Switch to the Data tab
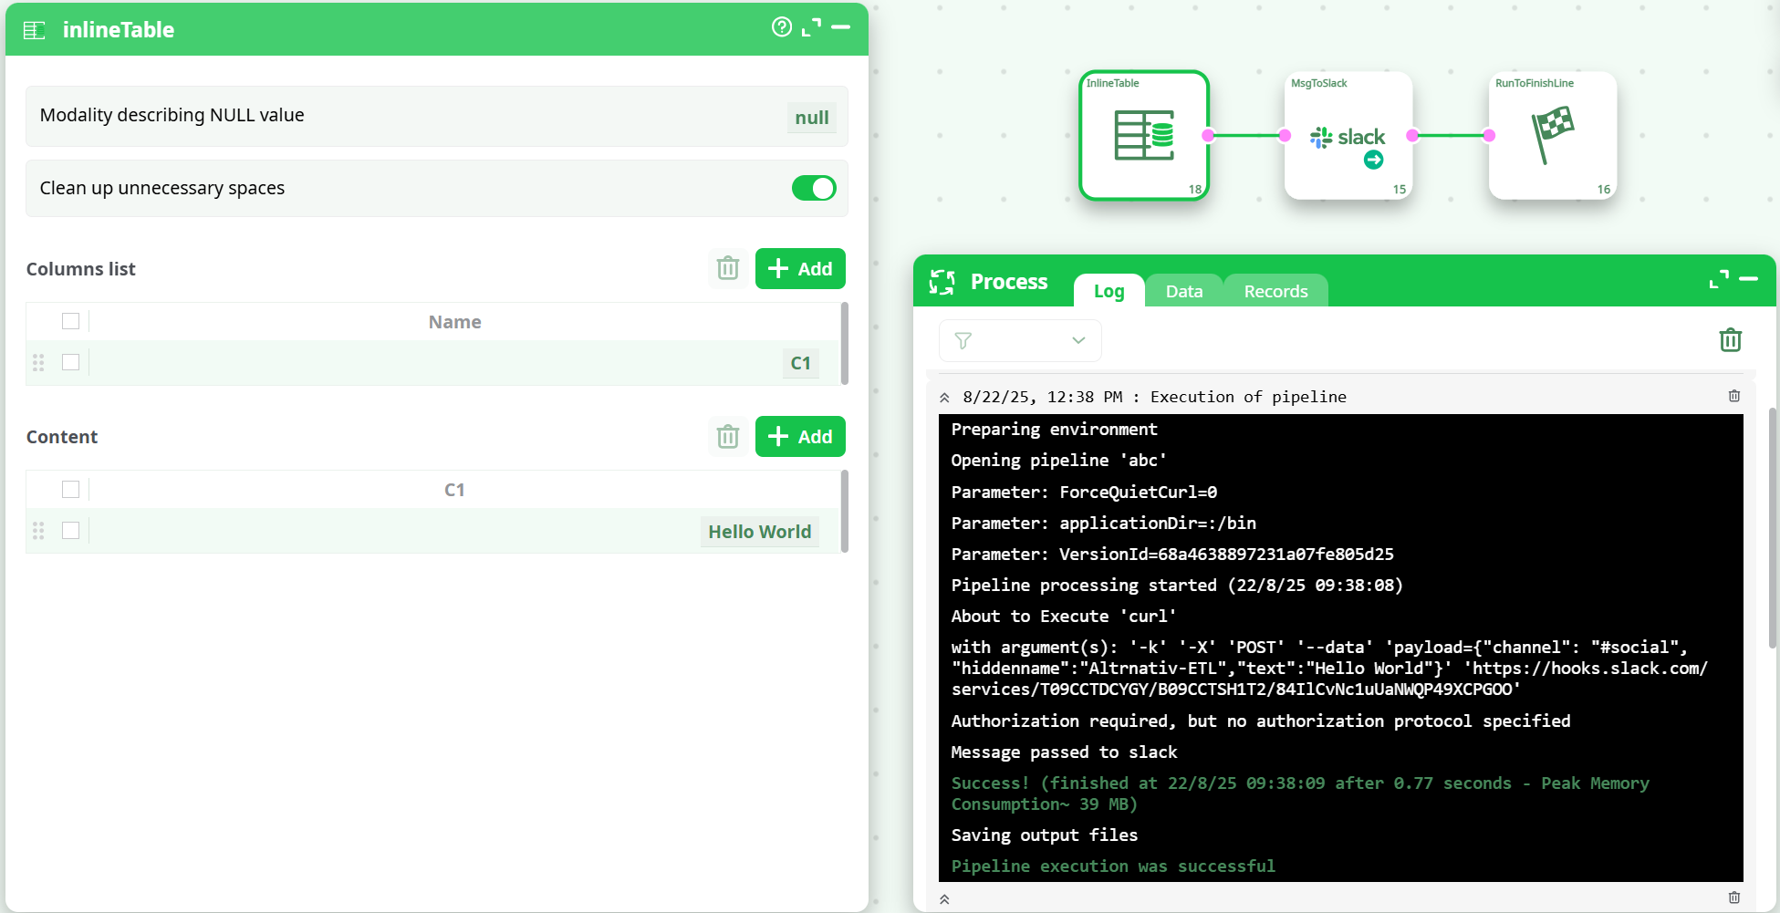Viewport: 1780px width, 913px height. pyautogui.click(x=1183, y=291)
